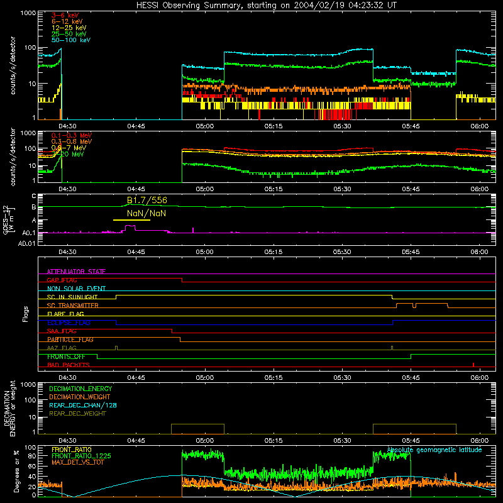Click the SAA_FLAG label

(x=62, y=331)
